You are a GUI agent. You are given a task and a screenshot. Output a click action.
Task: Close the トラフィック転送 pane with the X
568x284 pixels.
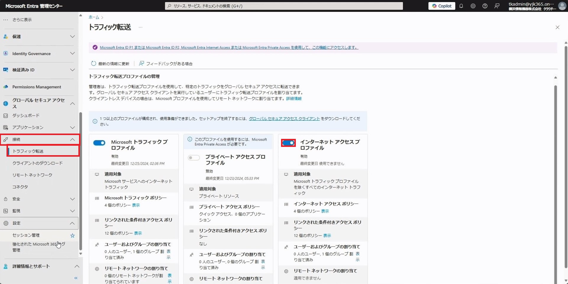pyautogui.click(x=557, y=27)
